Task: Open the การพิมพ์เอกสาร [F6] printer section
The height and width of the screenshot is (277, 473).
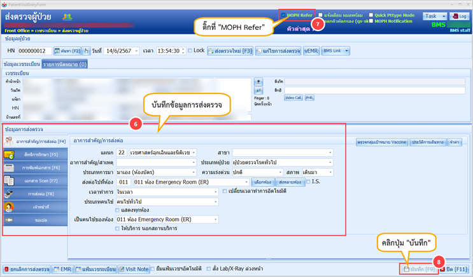Action: click(x=36, y=168)
